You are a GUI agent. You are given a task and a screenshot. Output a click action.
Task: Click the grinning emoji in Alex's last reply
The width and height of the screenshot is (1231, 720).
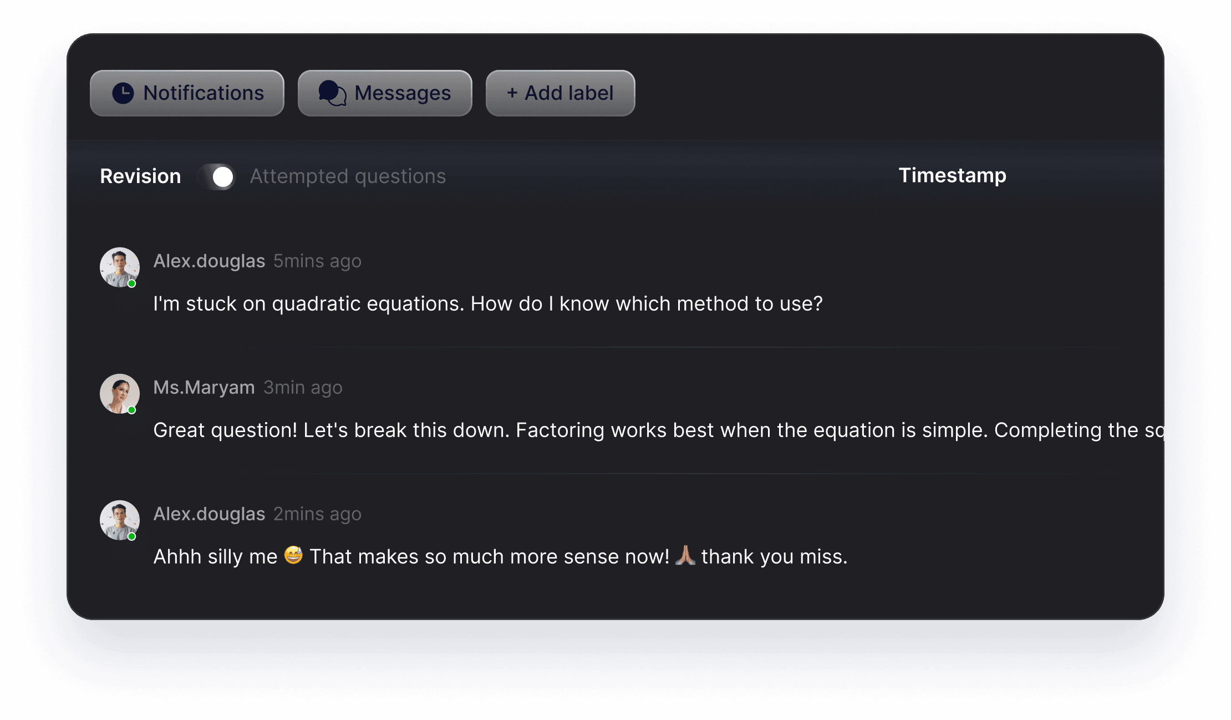pyautogui.click(x=294, y=555)
